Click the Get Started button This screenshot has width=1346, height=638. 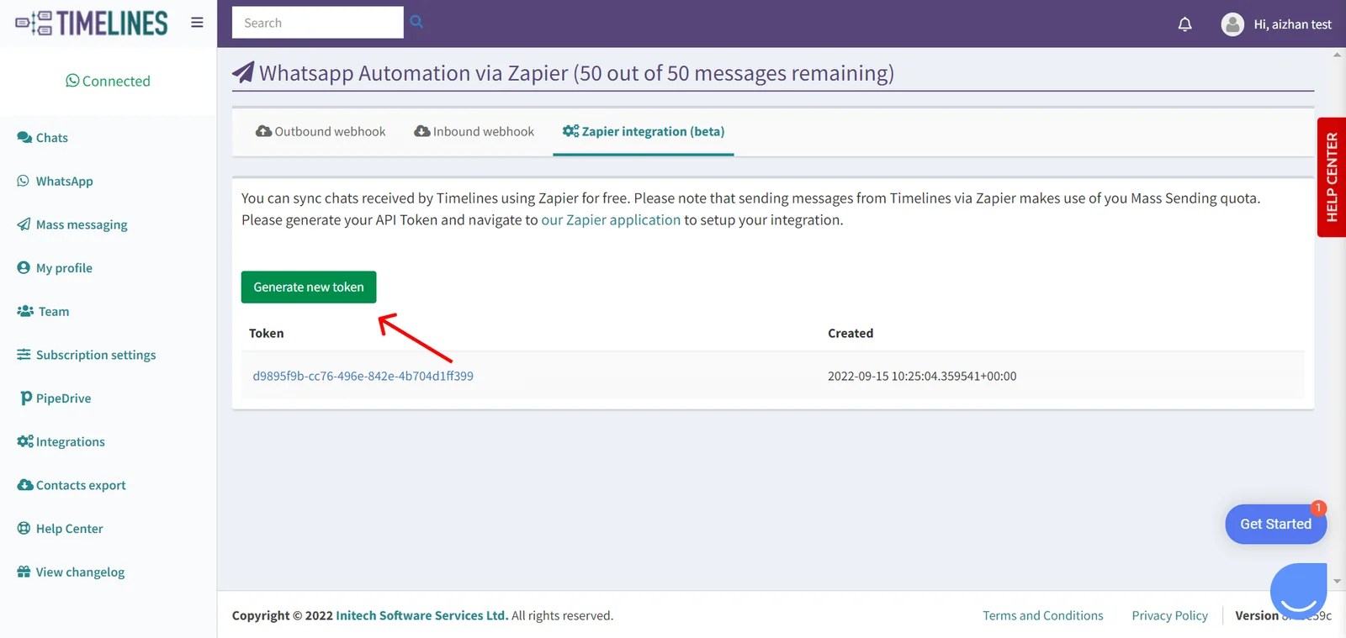coord(1275,525)
